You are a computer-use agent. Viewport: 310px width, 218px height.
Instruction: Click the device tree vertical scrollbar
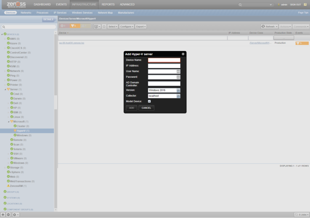(x=55, y=121)
